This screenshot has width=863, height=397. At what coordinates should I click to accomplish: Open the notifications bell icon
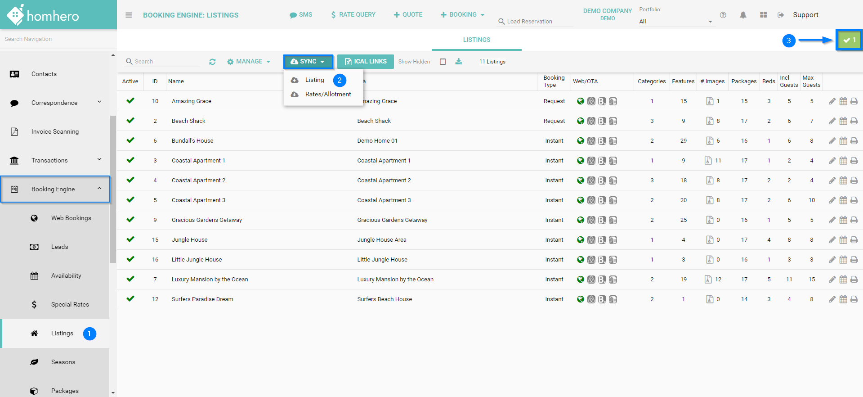(x=743, y=15)
